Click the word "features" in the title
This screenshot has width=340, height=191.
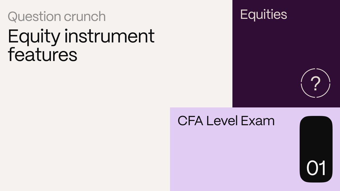point(42,54)
